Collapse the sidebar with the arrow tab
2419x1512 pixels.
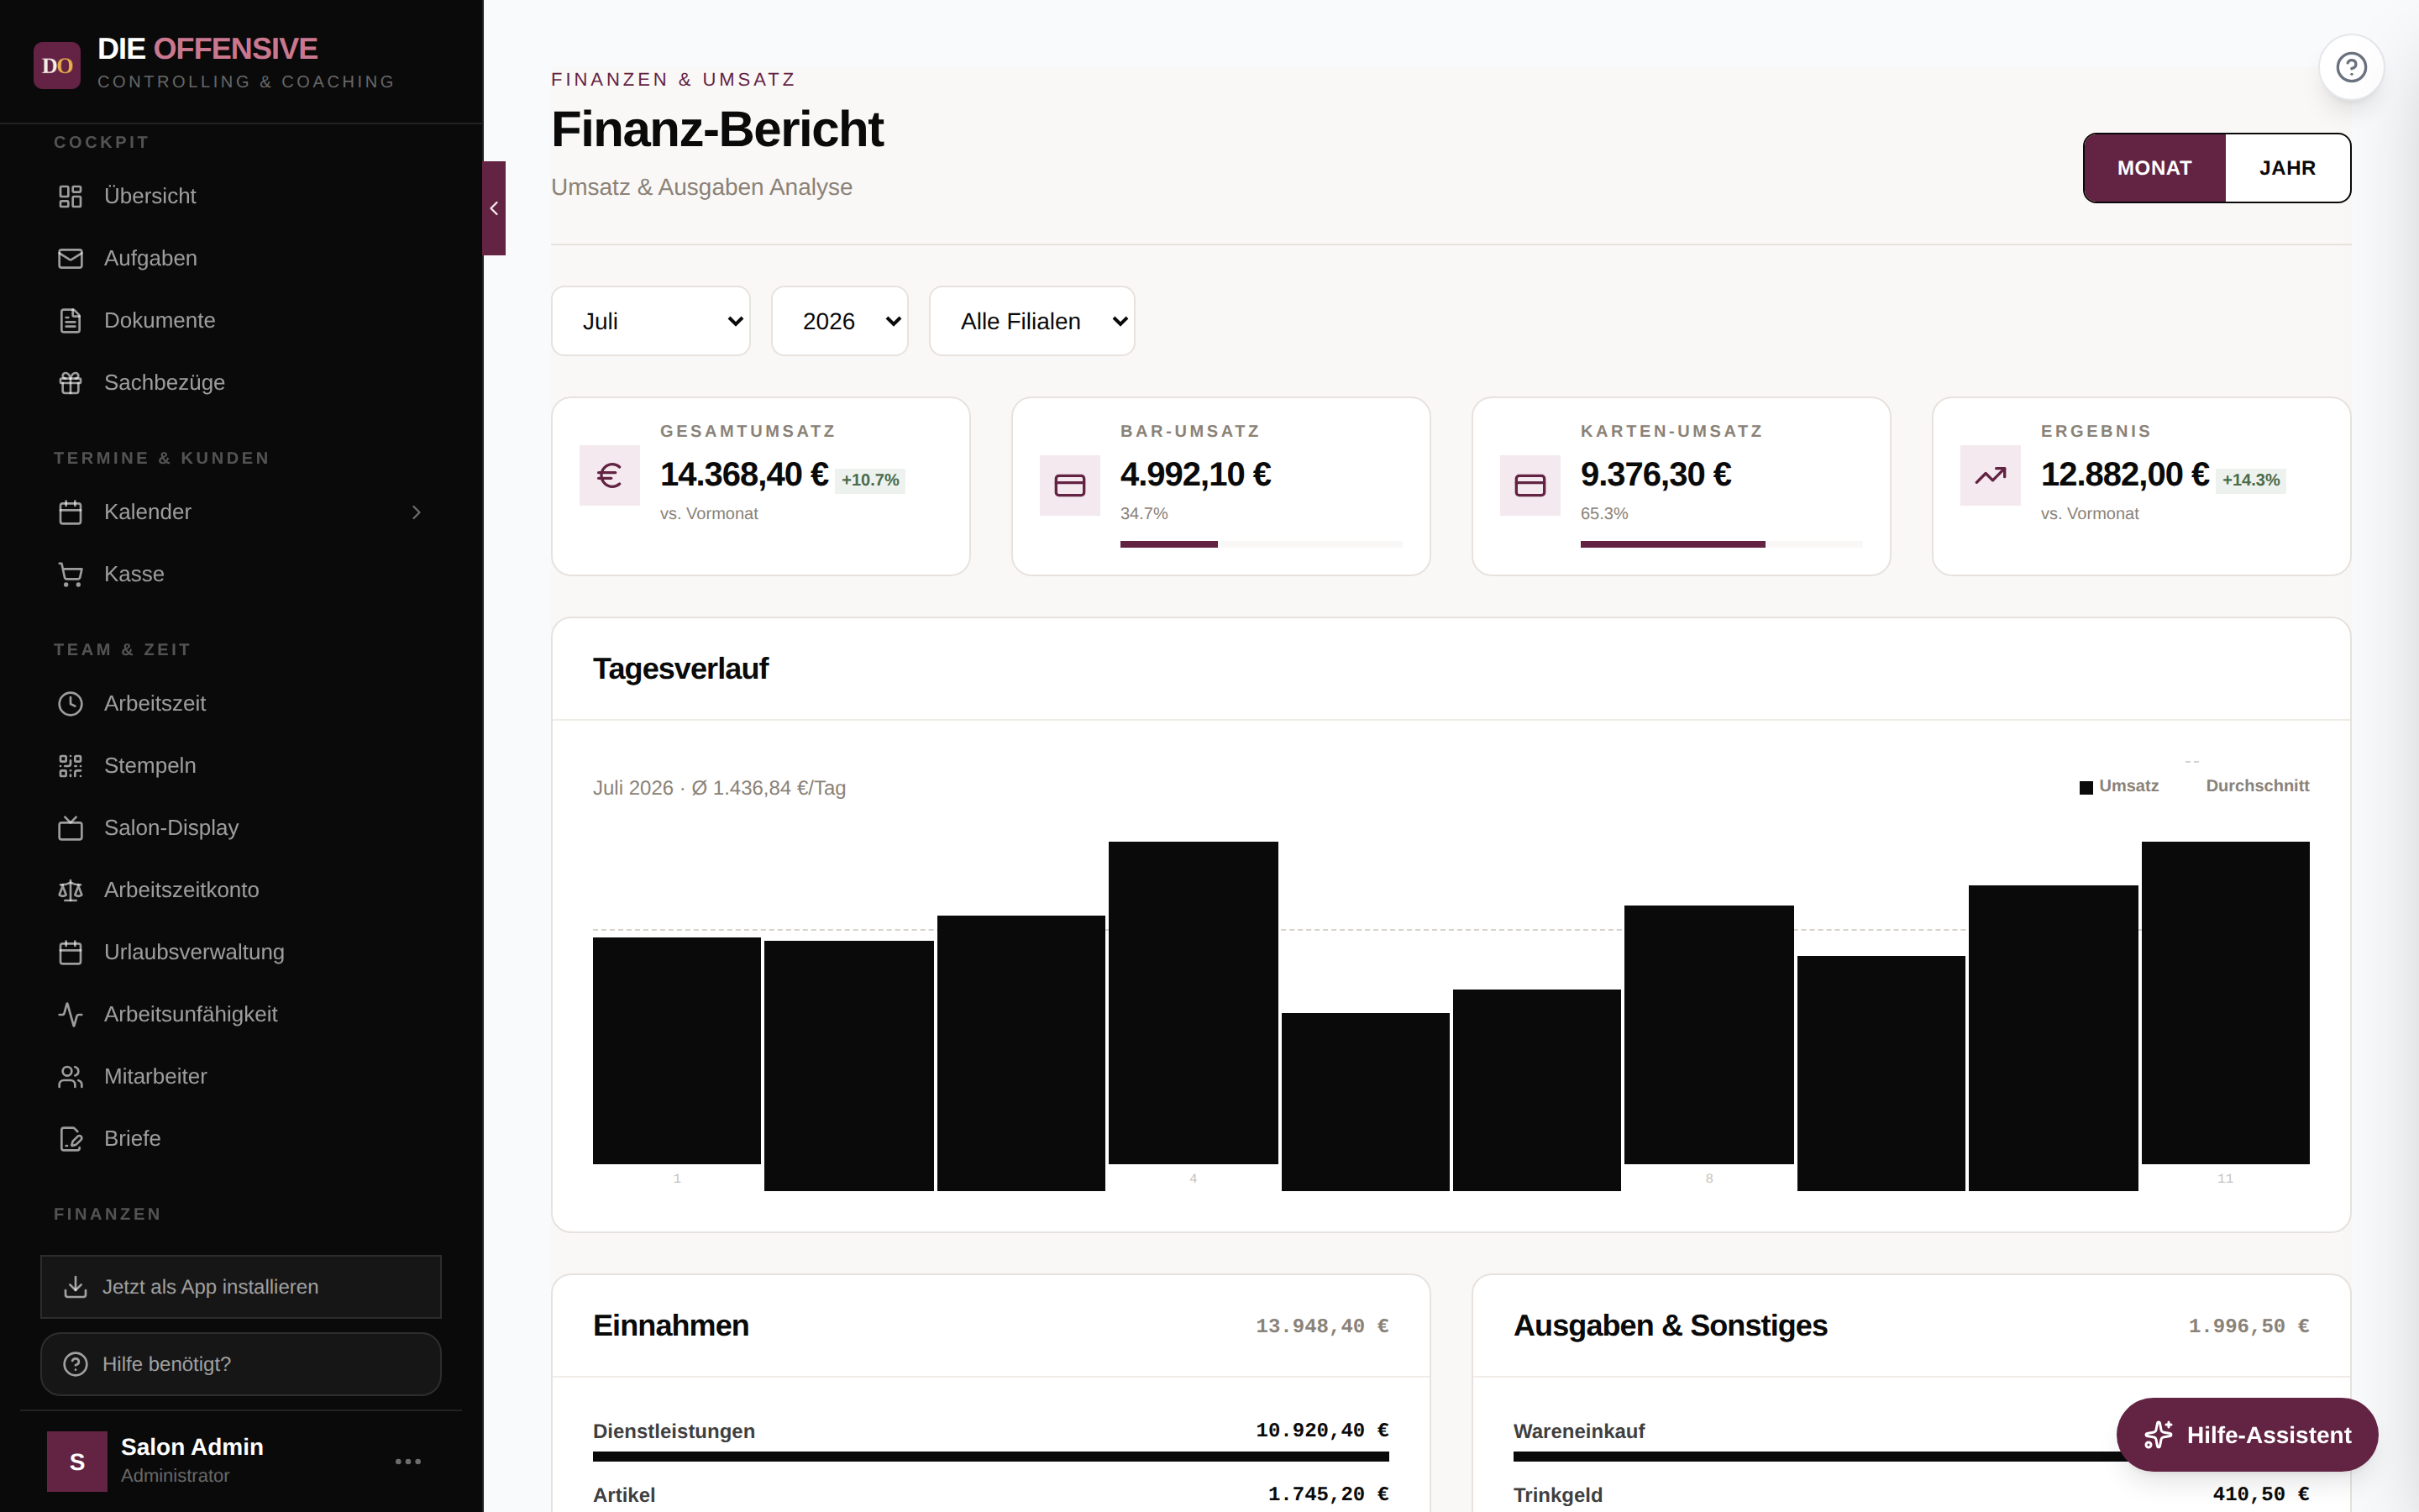pos(494,208)
